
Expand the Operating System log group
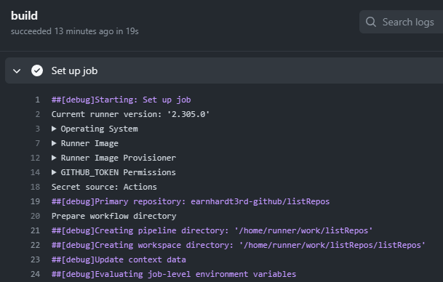[x=95, y=129]
